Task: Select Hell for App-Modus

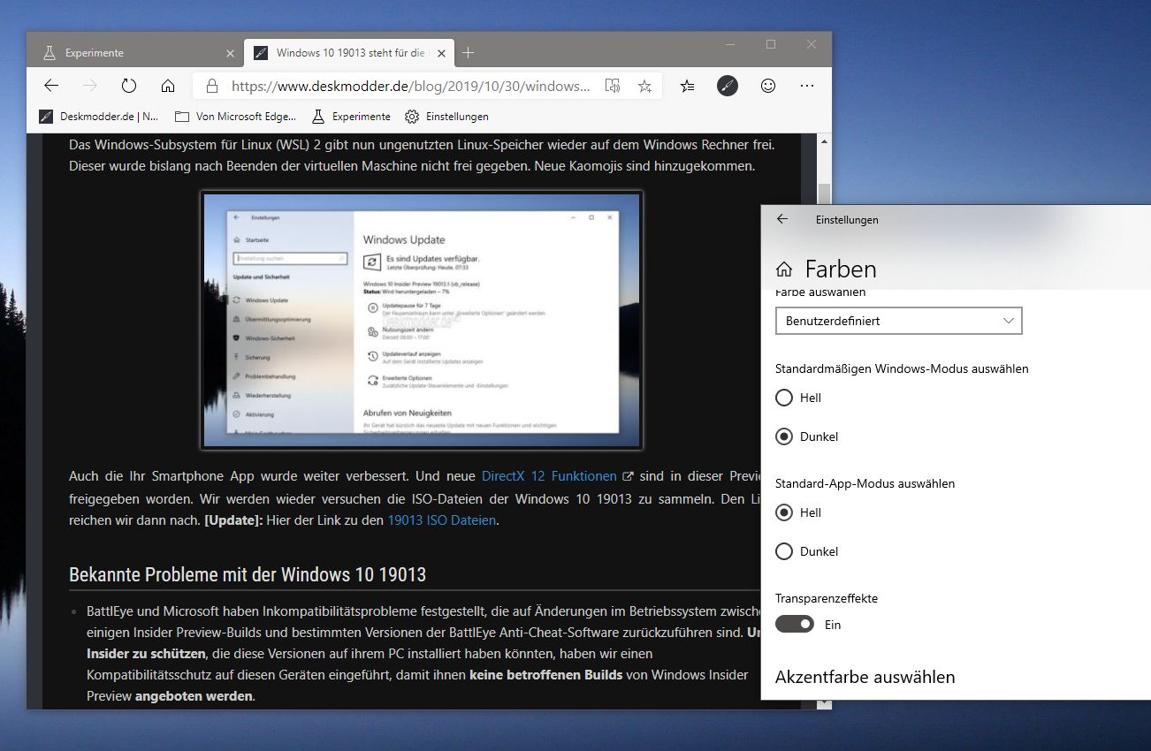Action: click(798, 512)
